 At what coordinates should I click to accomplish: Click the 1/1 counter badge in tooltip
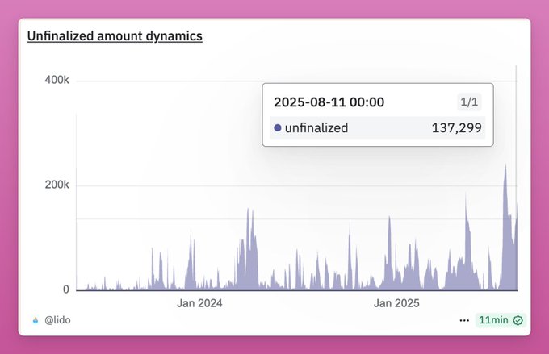469,102
